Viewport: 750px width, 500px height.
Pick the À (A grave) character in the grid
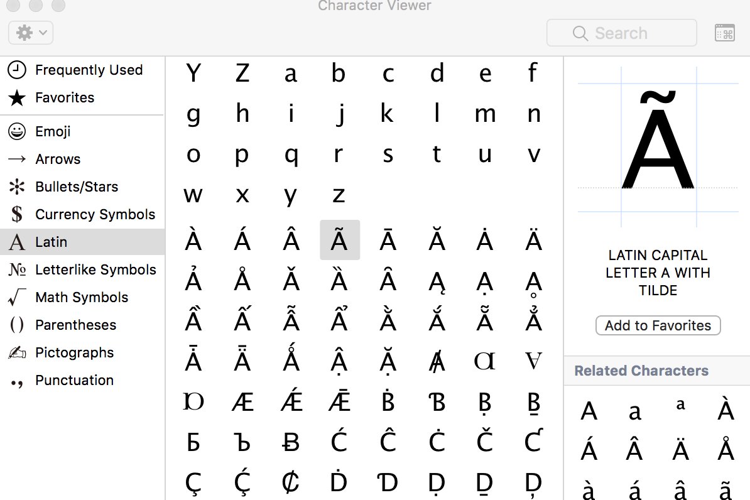coord(193,240)
